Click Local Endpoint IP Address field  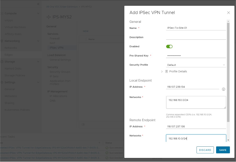tap(193, 87)
